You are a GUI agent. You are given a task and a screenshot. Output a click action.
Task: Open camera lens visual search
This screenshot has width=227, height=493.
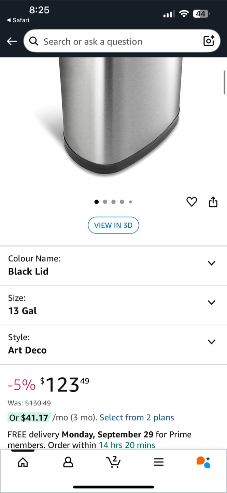[x=209, y=41]
